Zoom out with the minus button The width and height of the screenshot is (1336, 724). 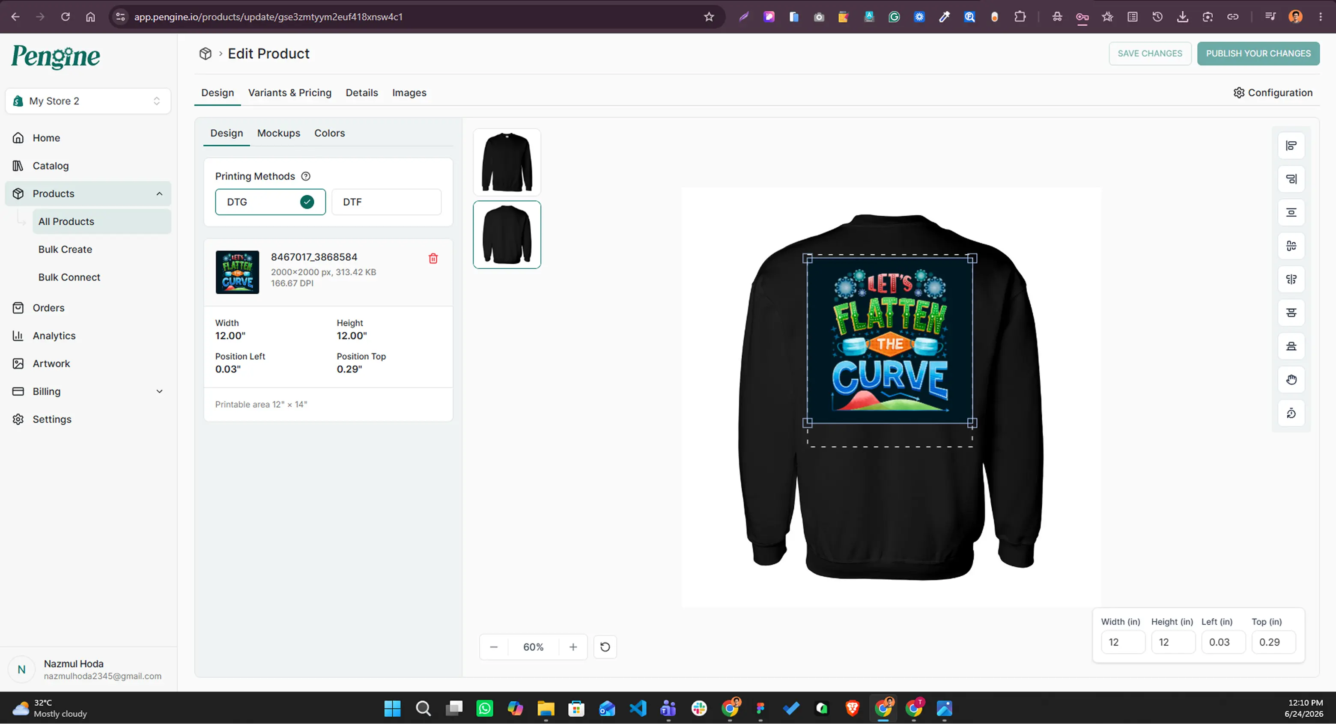pyautogui.click(x=494, y=647)
